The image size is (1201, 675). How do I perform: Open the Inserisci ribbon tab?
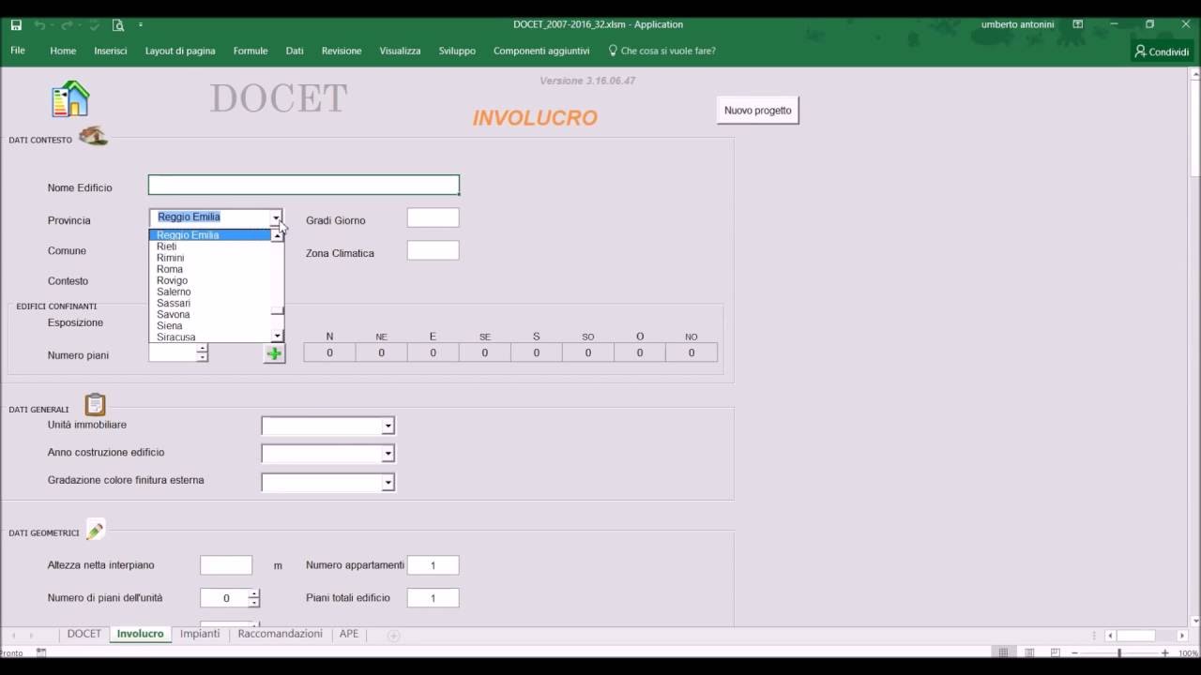click(x=111, y=51)
